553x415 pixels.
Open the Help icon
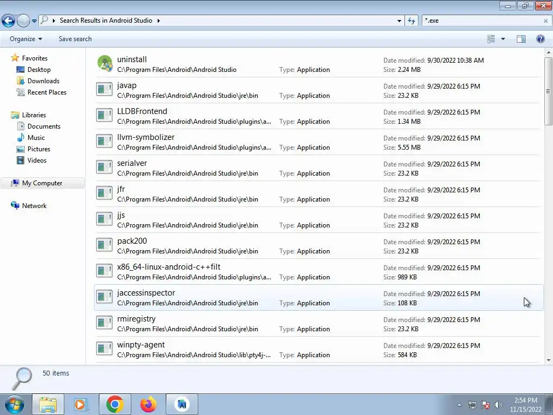coord(540,39)
